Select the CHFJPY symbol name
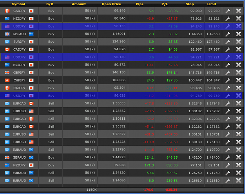245x194 pixels. click(x=19, y=81)
